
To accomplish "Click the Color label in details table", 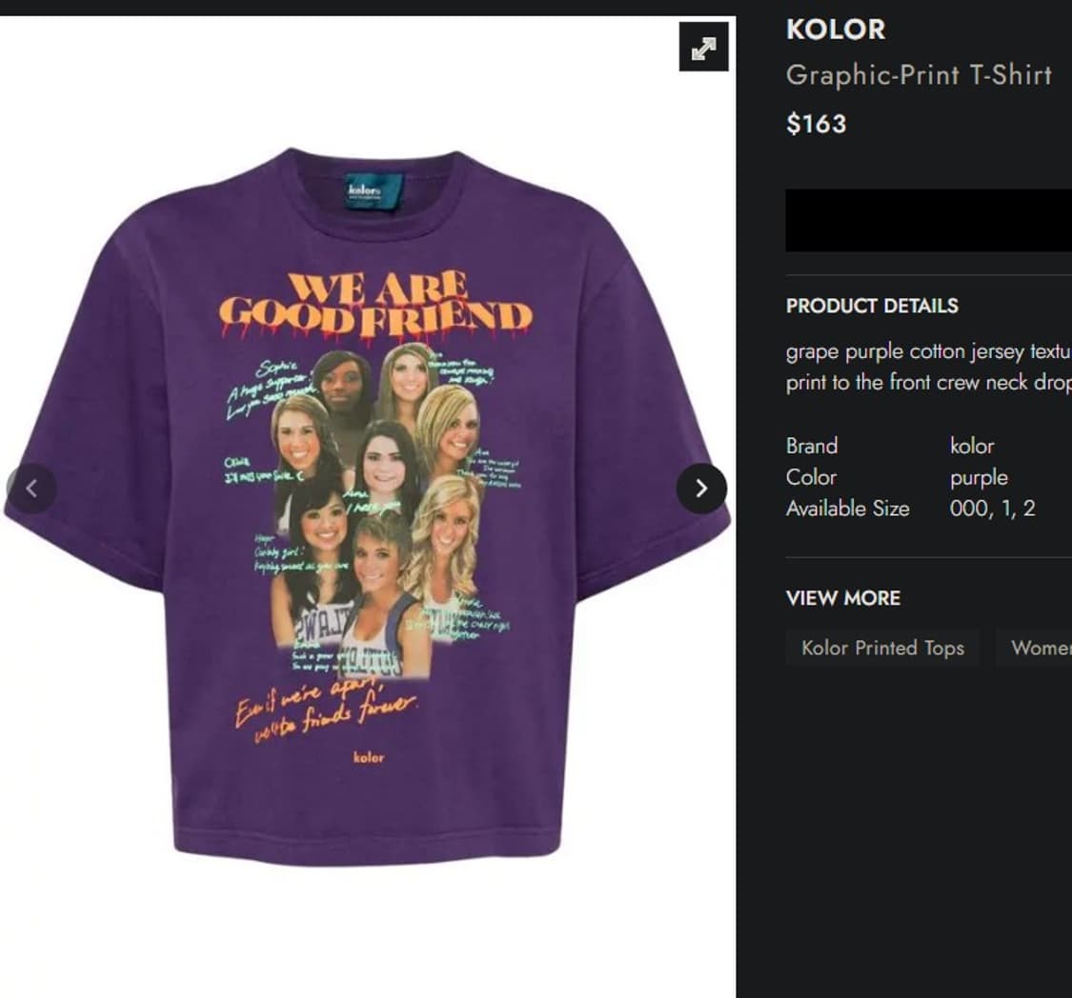I will 811,477.
